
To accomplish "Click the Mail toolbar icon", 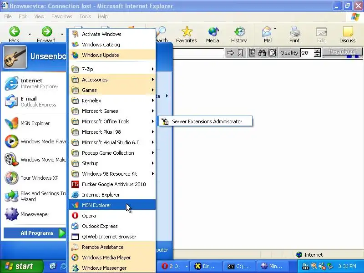I will click(267, 32).
